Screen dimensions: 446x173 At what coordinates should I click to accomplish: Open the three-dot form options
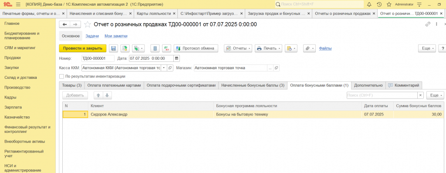tap(436, 24)
